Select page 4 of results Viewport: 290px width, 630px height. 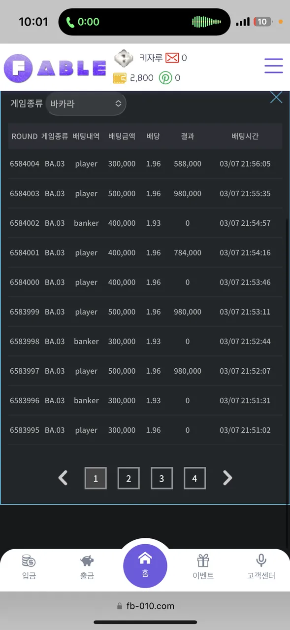(x=194, y=478)
